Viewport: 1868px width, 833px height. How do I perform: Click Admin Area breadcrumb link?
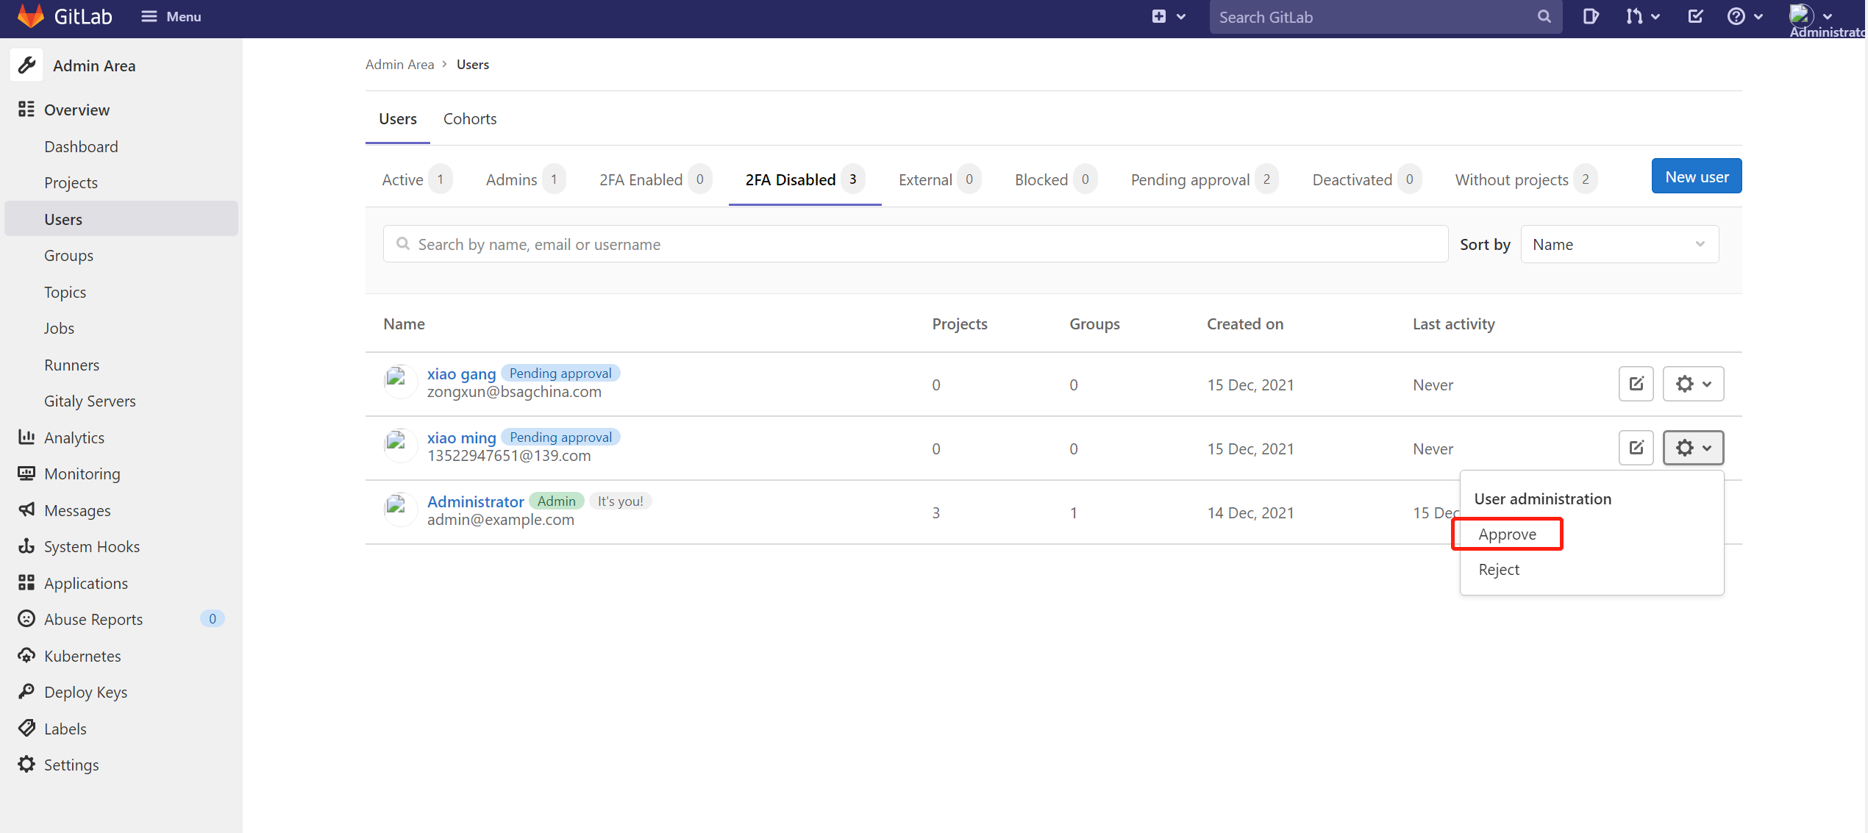point(399,64)
